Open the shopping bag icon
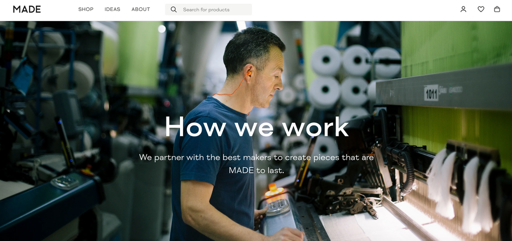Viewport: 512px width, 241px height. (497, 9)
